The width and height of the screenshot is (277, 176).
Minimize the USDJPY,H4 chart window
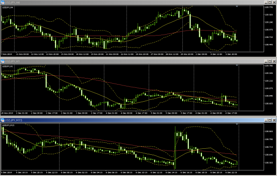[x=266, y=2]
